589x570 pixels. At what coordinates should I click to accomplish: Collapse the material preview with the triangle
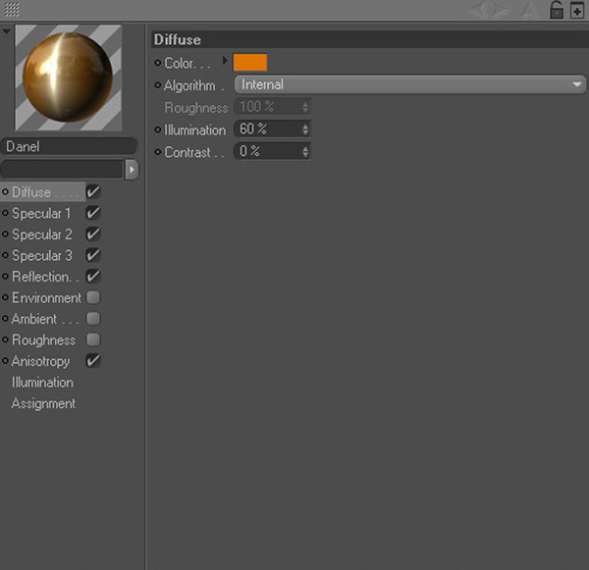(7, 31)
